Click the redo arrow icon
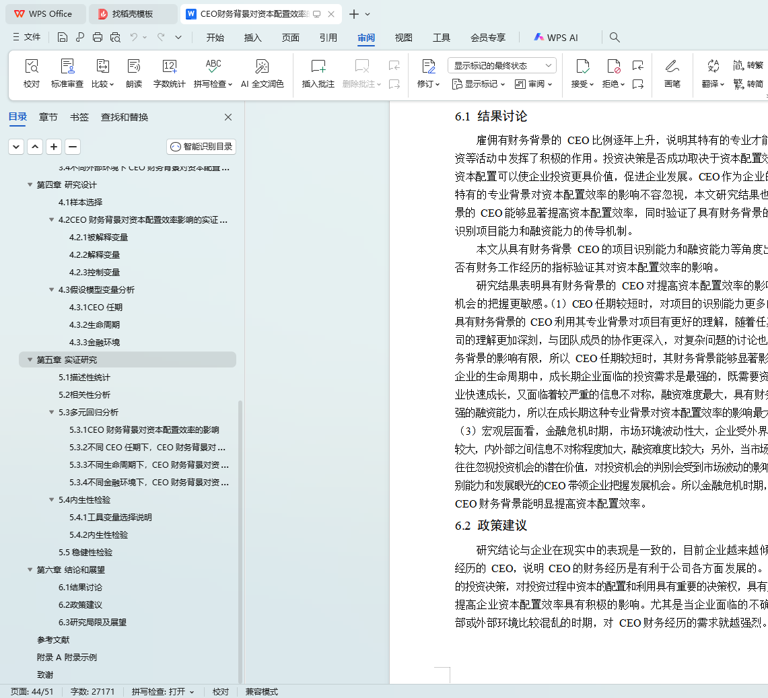Image resolution: width=768 pixels, height=698 pixels. (161, 37)
